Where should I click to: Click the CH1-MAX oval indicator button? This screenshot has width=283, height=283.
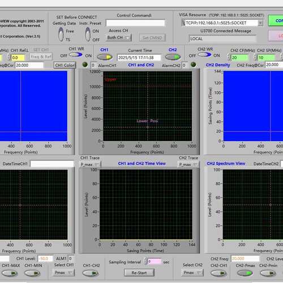pyautogui.click(x=10, y=273)
